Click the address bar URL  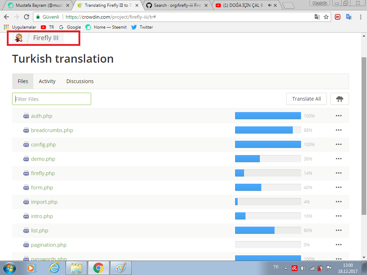(x=111, y=17)
